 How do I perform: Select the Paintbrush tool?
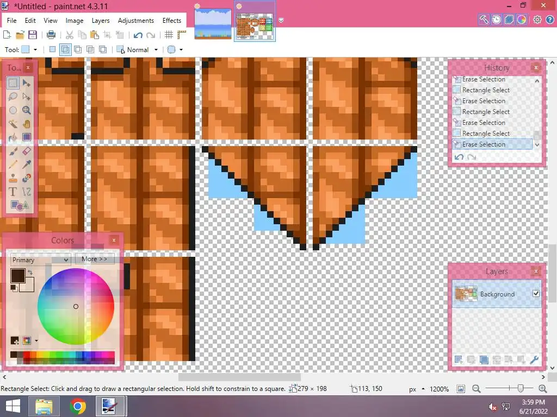pos(13,151)
